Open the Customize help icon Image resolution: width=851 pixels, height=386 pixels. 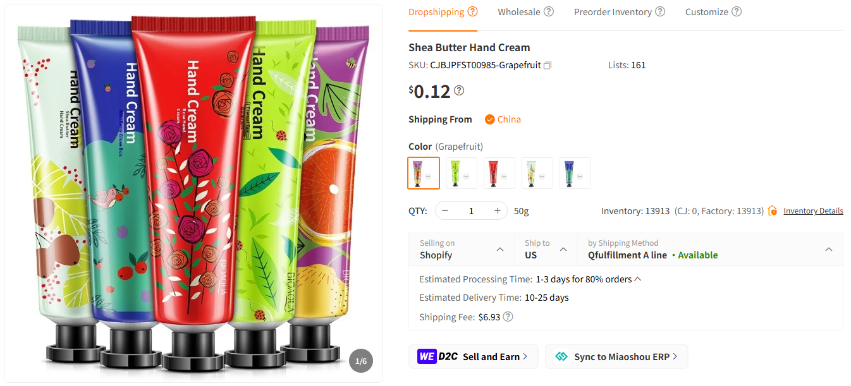737,11
